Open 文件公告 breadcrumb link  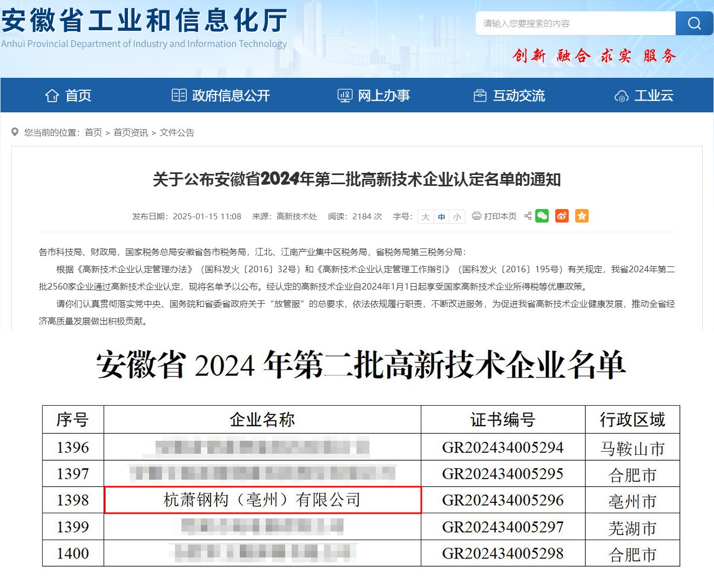[177, 132]
